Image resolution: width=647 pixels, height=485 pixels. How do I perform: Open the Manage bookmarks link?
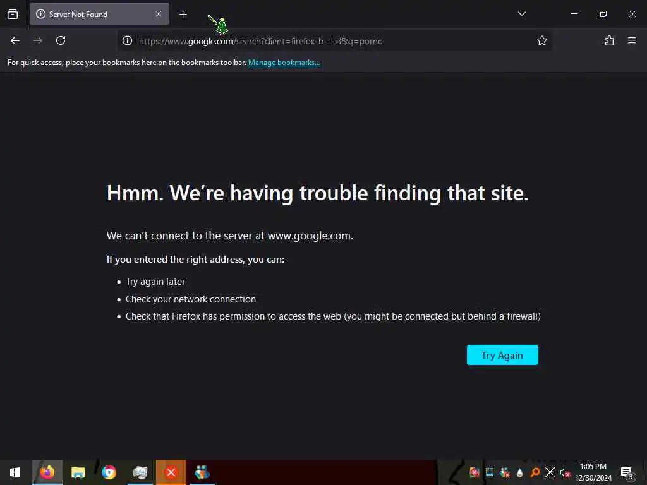tap(284, 63)
